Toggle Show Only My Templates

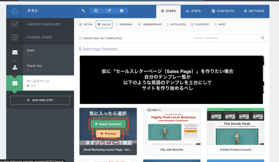tap(101, 38)
